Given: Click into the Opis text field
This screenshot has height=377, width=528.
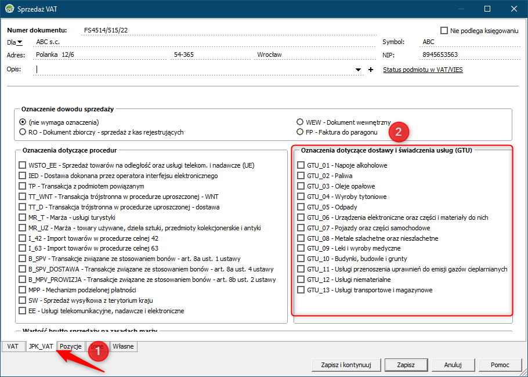Looking at the screenshot, I should (x=193, y=70).
